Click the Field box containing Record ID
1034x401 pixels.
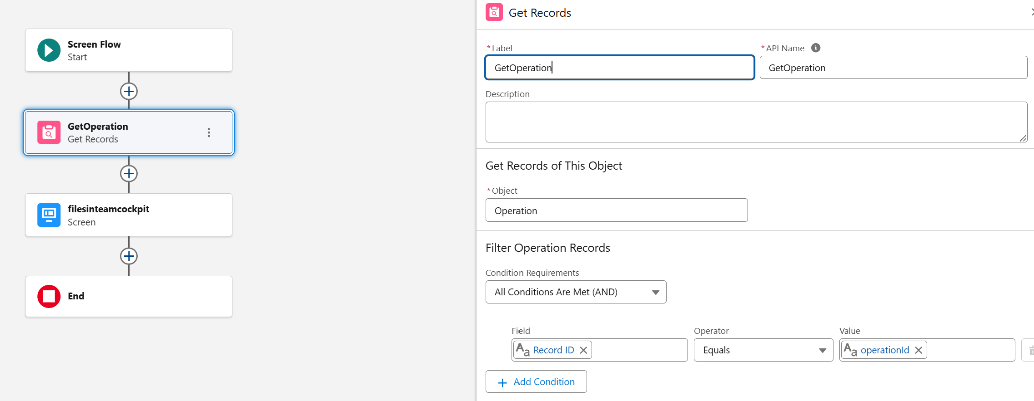tap(599, 350)
